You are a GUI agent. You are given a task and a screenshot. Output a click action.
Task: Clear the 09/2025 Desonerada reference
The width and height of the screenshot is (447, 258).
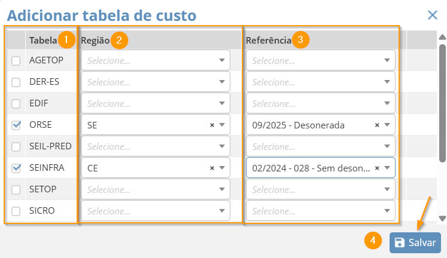coord(377,125)
